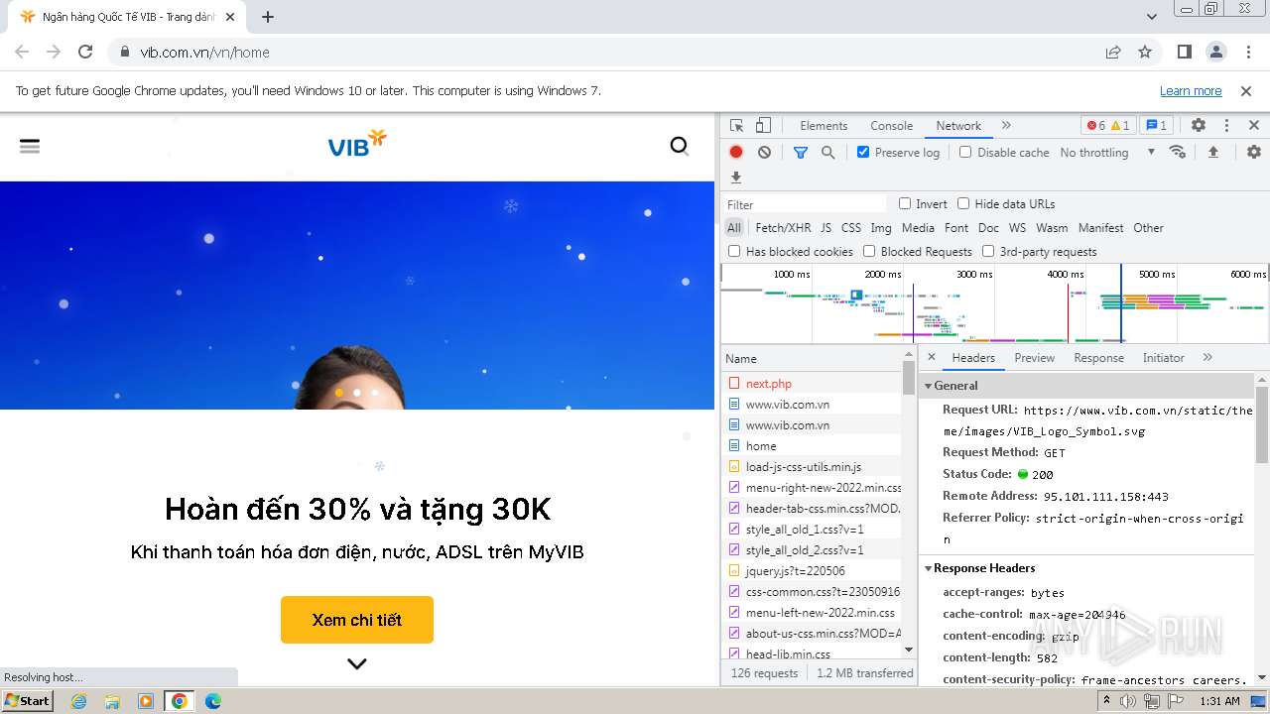The height and width of the screenshot is (714, 1270).
Task: Open DevTools more options menu
Action: point(1226,126)
